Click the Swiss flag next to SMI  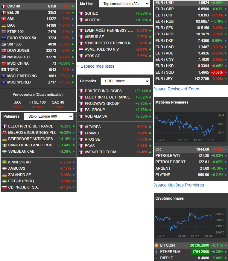click(4, 19)
